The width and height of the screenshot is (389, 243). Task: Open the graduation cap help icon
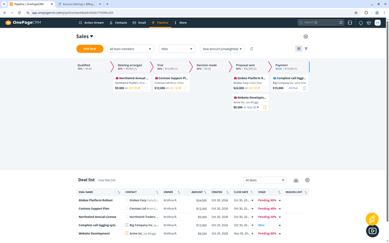tap(369, 23)
